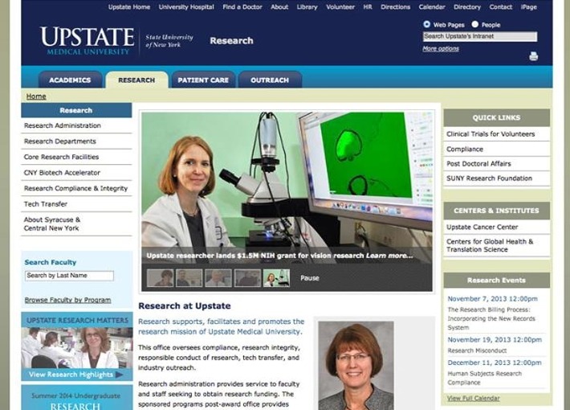Open the November 7, 2013 event

coord(492,299)
